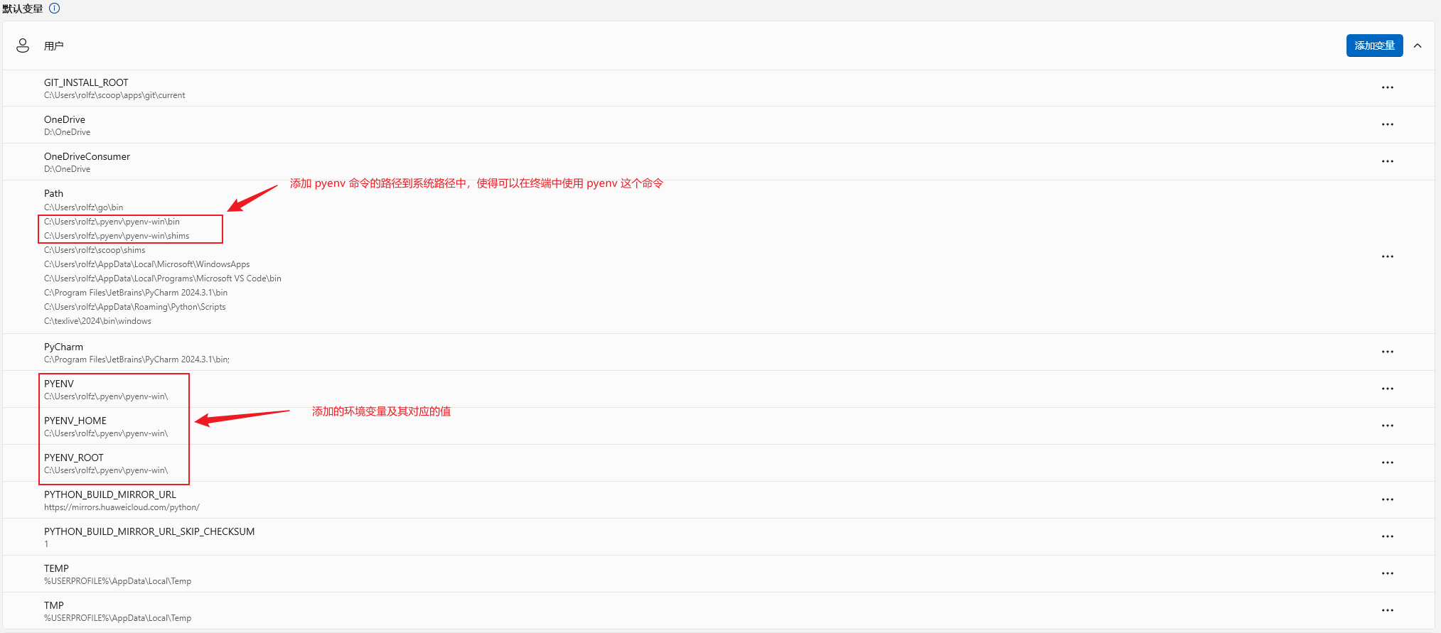This screenshot has height=633, width=1441.
Task: Click the info icon beside 默认变量
Action: (55, 9)
